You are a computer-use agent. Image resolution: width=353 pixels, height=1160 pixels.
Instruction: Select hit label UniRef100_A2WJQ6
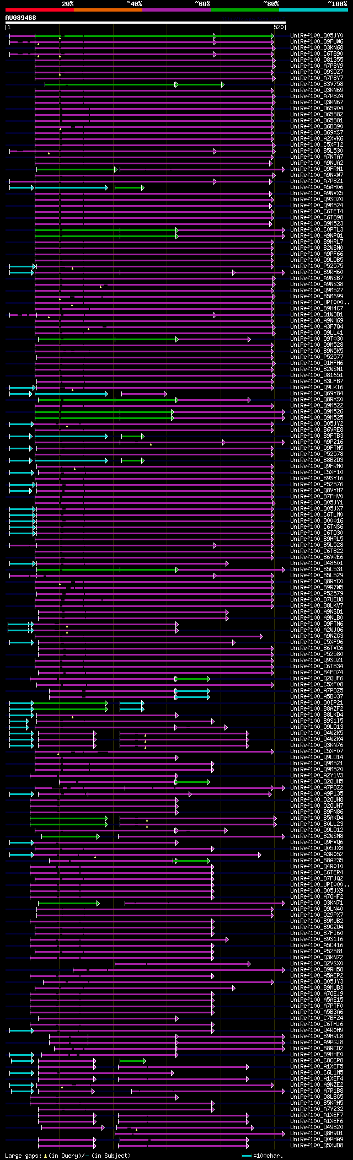[317, 630]
